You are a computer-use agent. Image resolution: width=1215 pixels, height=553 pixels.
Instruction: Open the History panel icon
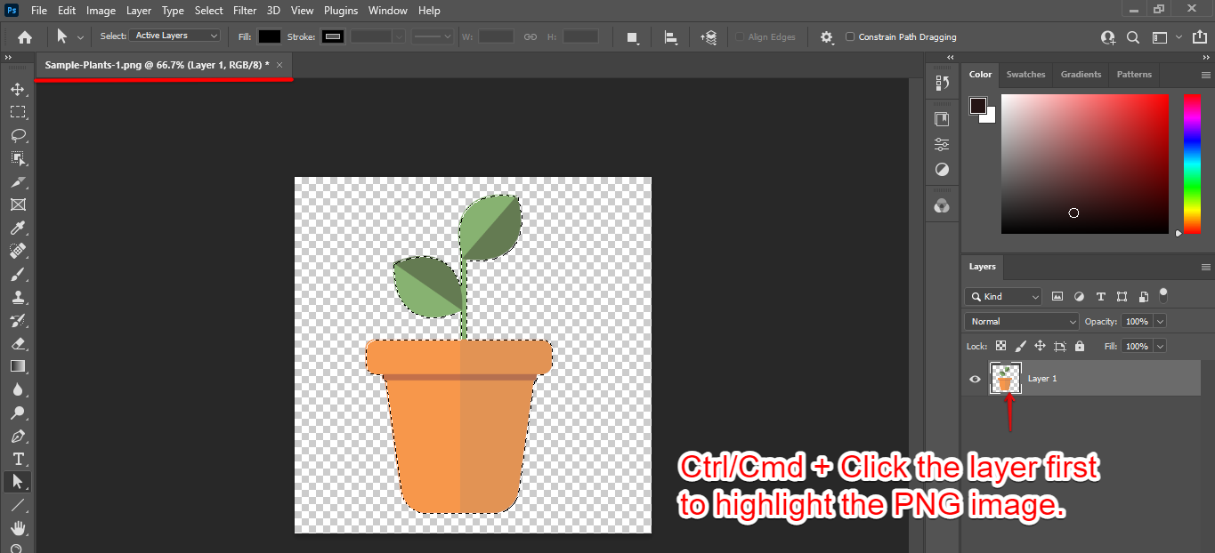[942, 81]
